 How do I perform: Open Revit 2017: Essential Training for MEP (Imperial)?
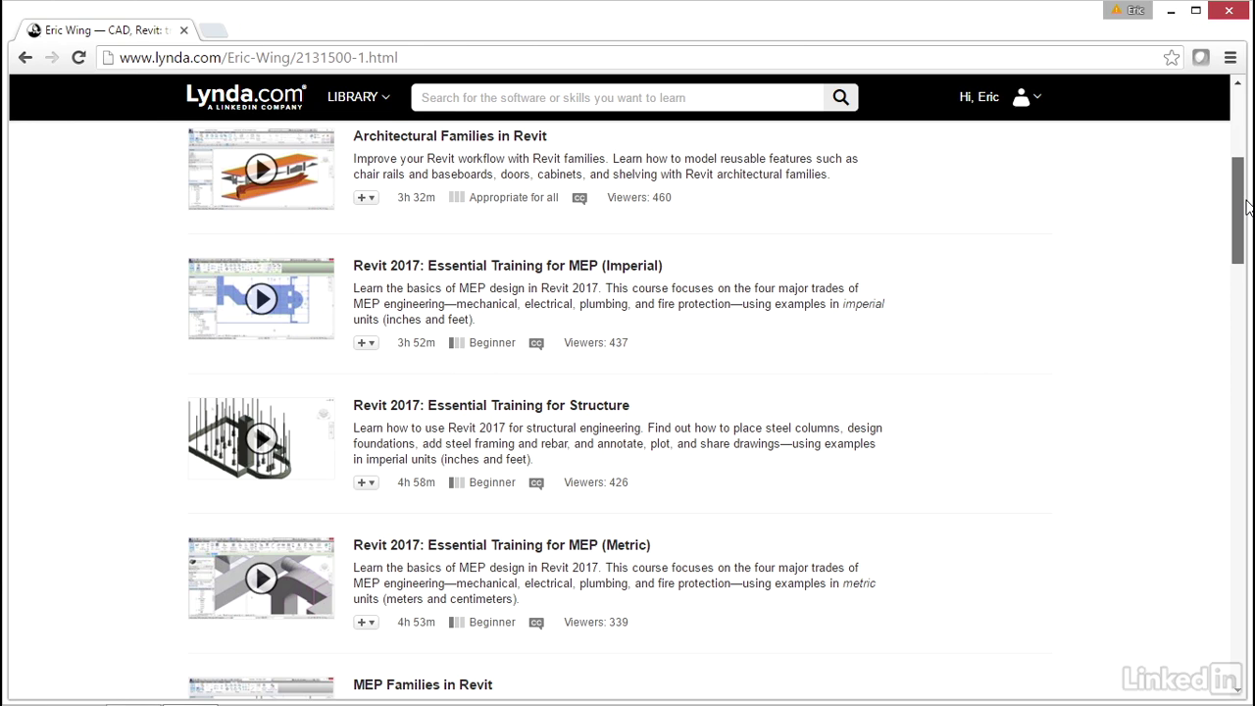click(x=508, y=266)
